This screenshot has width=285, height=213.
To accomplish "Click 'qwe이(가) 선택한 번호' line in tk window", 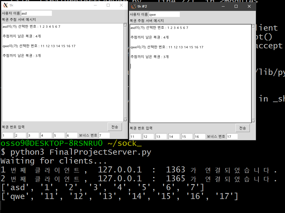I will tap(39, 46).
